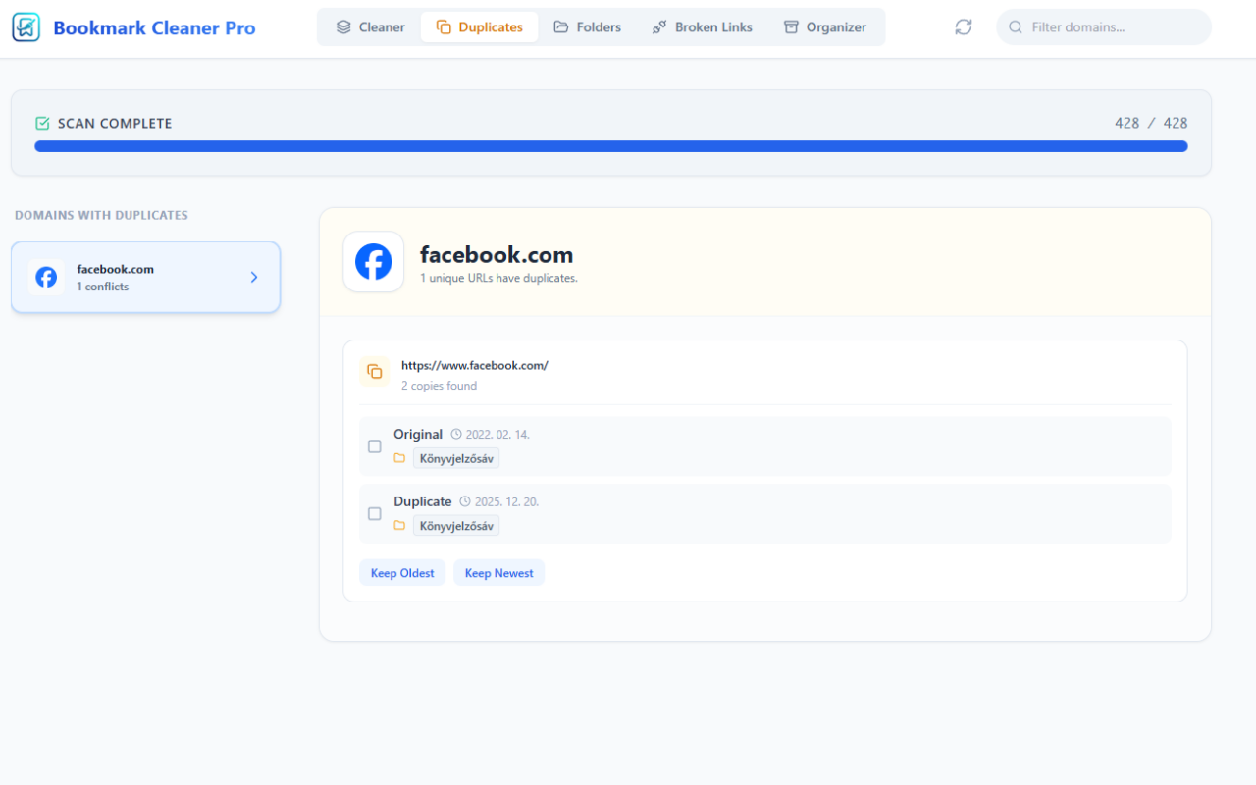Click Könyvjelzősáv tag in Duplicate row
1256x785 pixels.
456,526
